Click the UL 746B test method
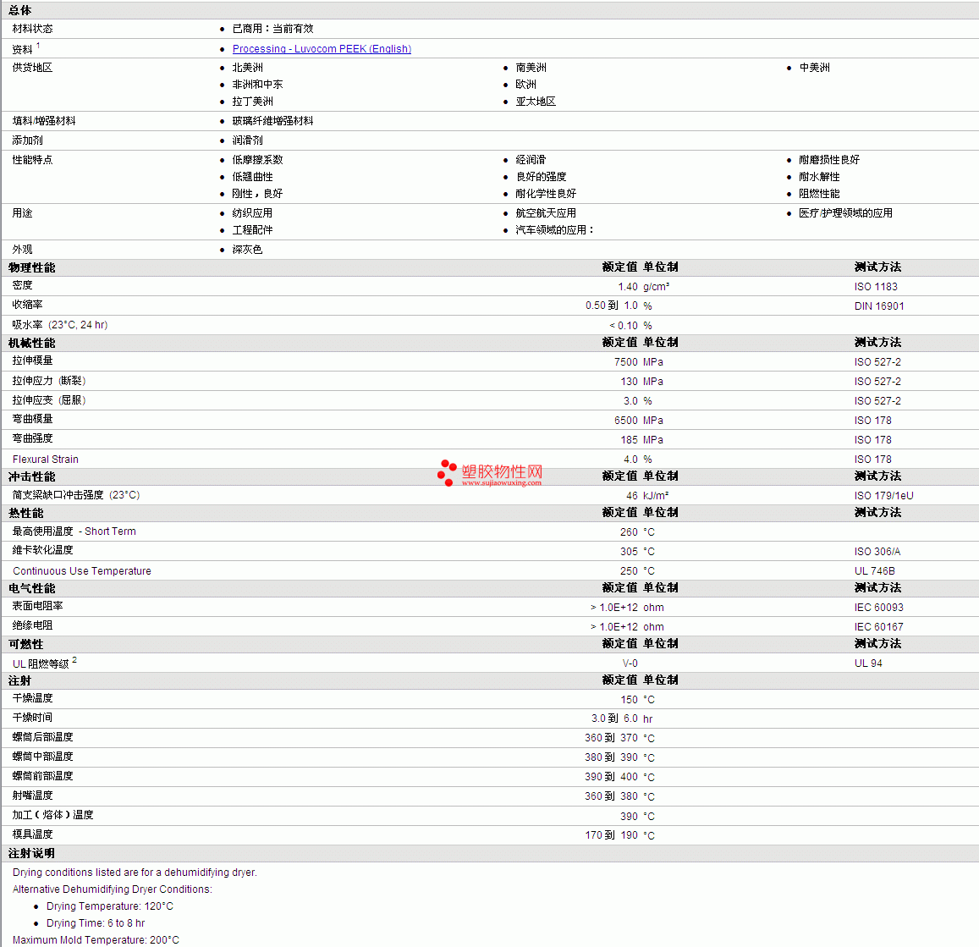The height and width of the screenshot is (947, 979). click(x=875, y=570)
